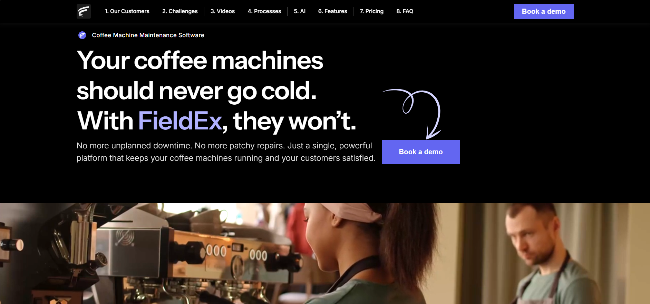Screen dimensions: 650x304
Task: Click the purple FieldEx word in headline
Action: [180, 121]
